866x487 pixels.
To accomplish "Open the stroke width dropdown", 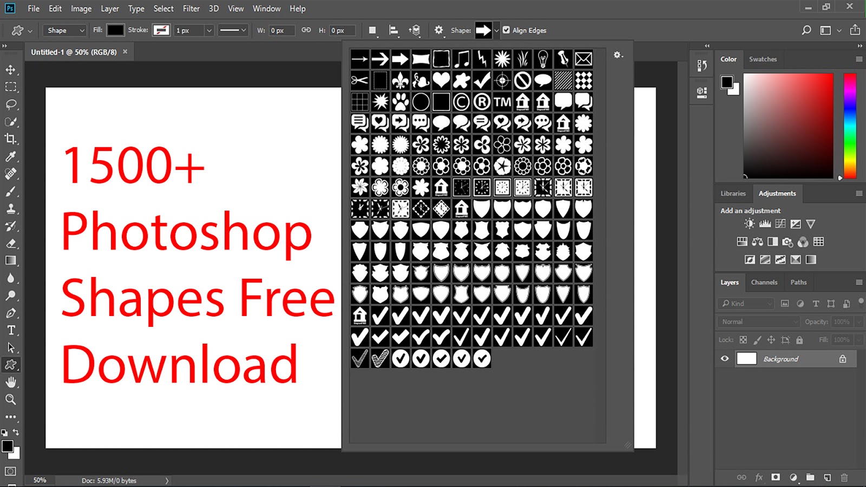I will pos(209,30).
